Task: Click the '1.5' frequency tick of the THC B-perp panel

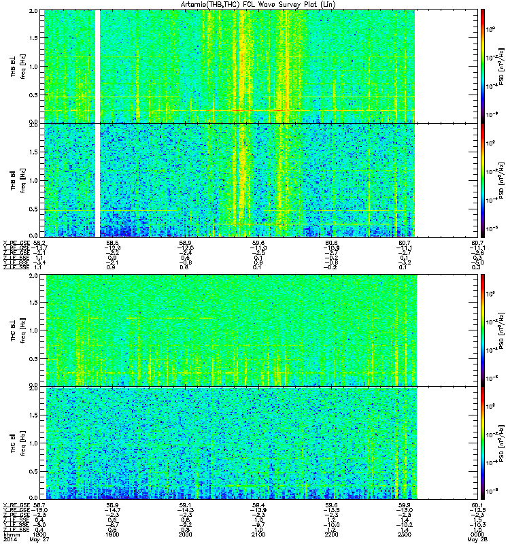Action: coord(33,302)
